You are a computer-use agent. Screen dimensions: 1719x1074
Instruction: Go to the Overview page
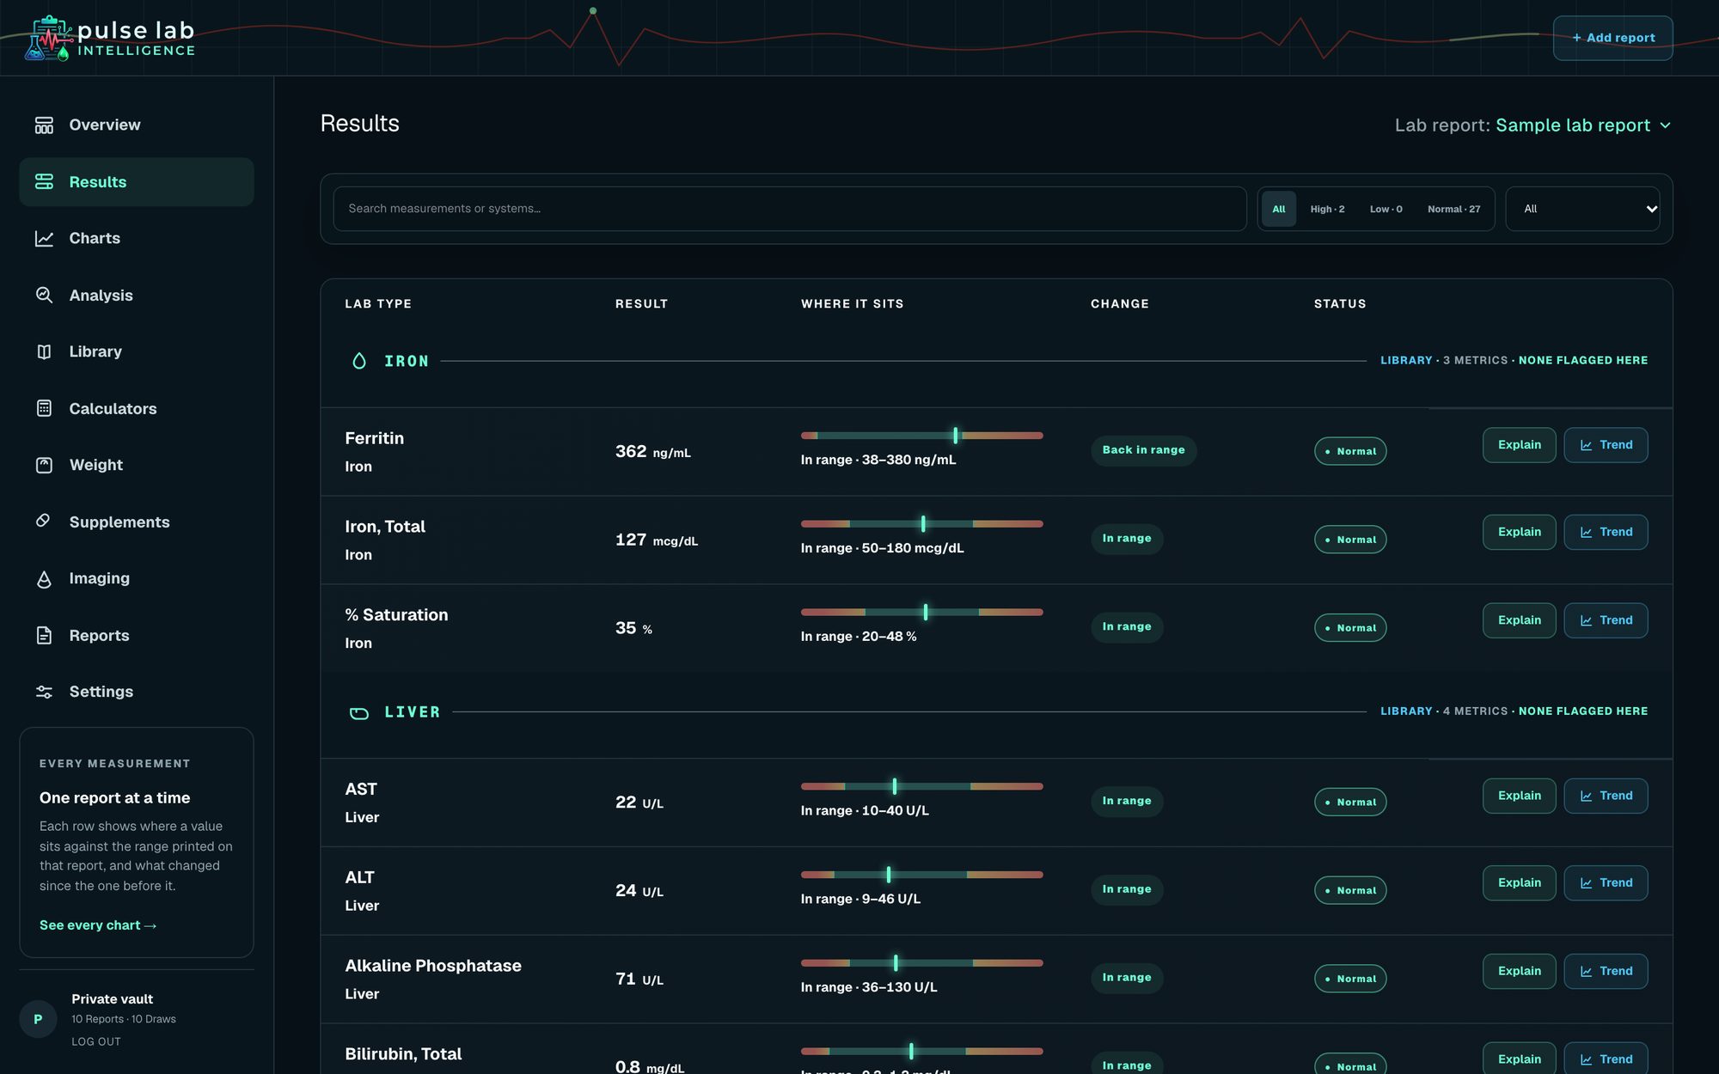click(136, 125)
